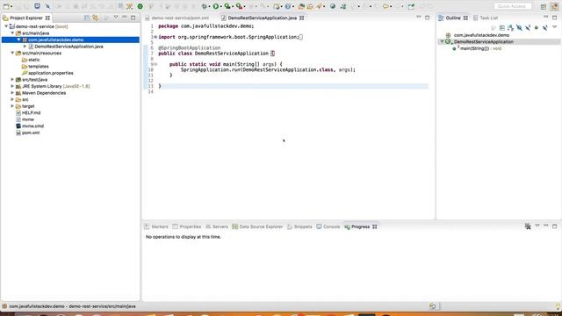Select the DemoRestServiceApplication.java editor tab
The width and height of the screenshot is (562, 316).
(x=262, y=18)
